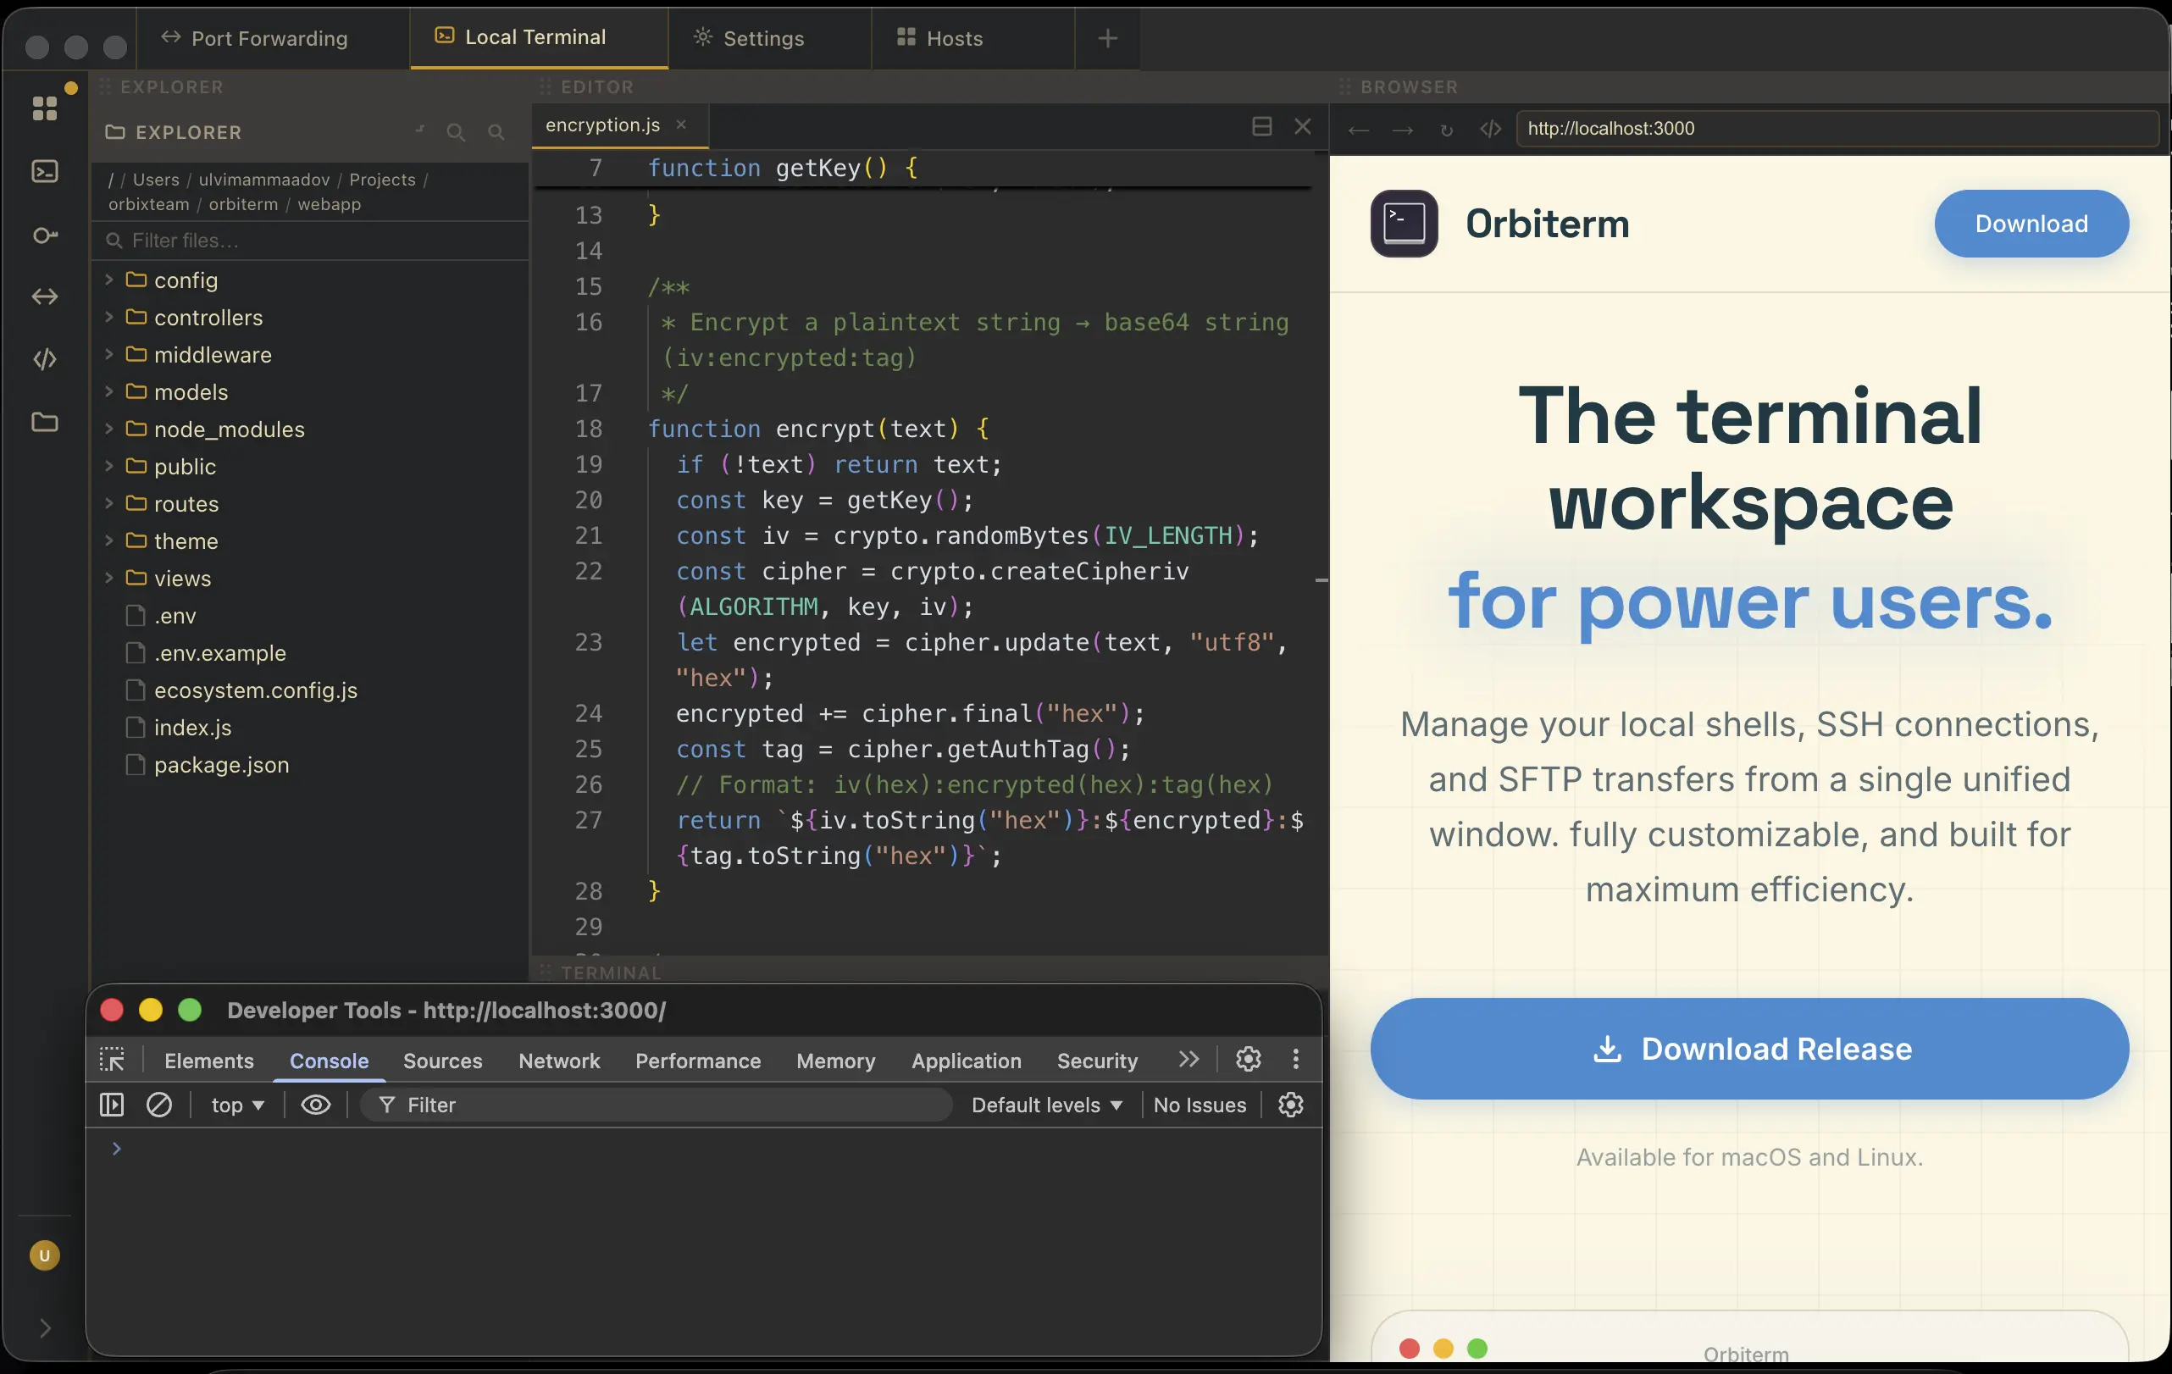Expand the models folder
Image resolution: width=2172 pixels, height=1374 pixels.
(x=109, y=391)
